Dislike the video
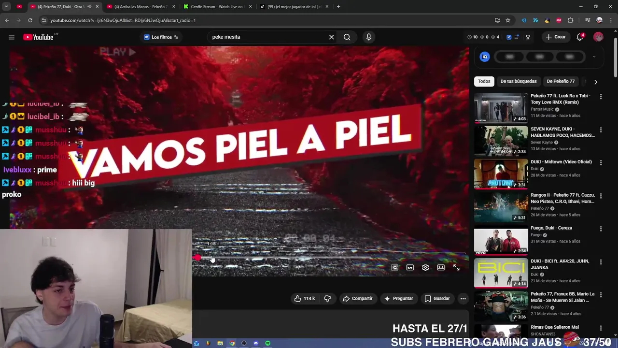 327,299
